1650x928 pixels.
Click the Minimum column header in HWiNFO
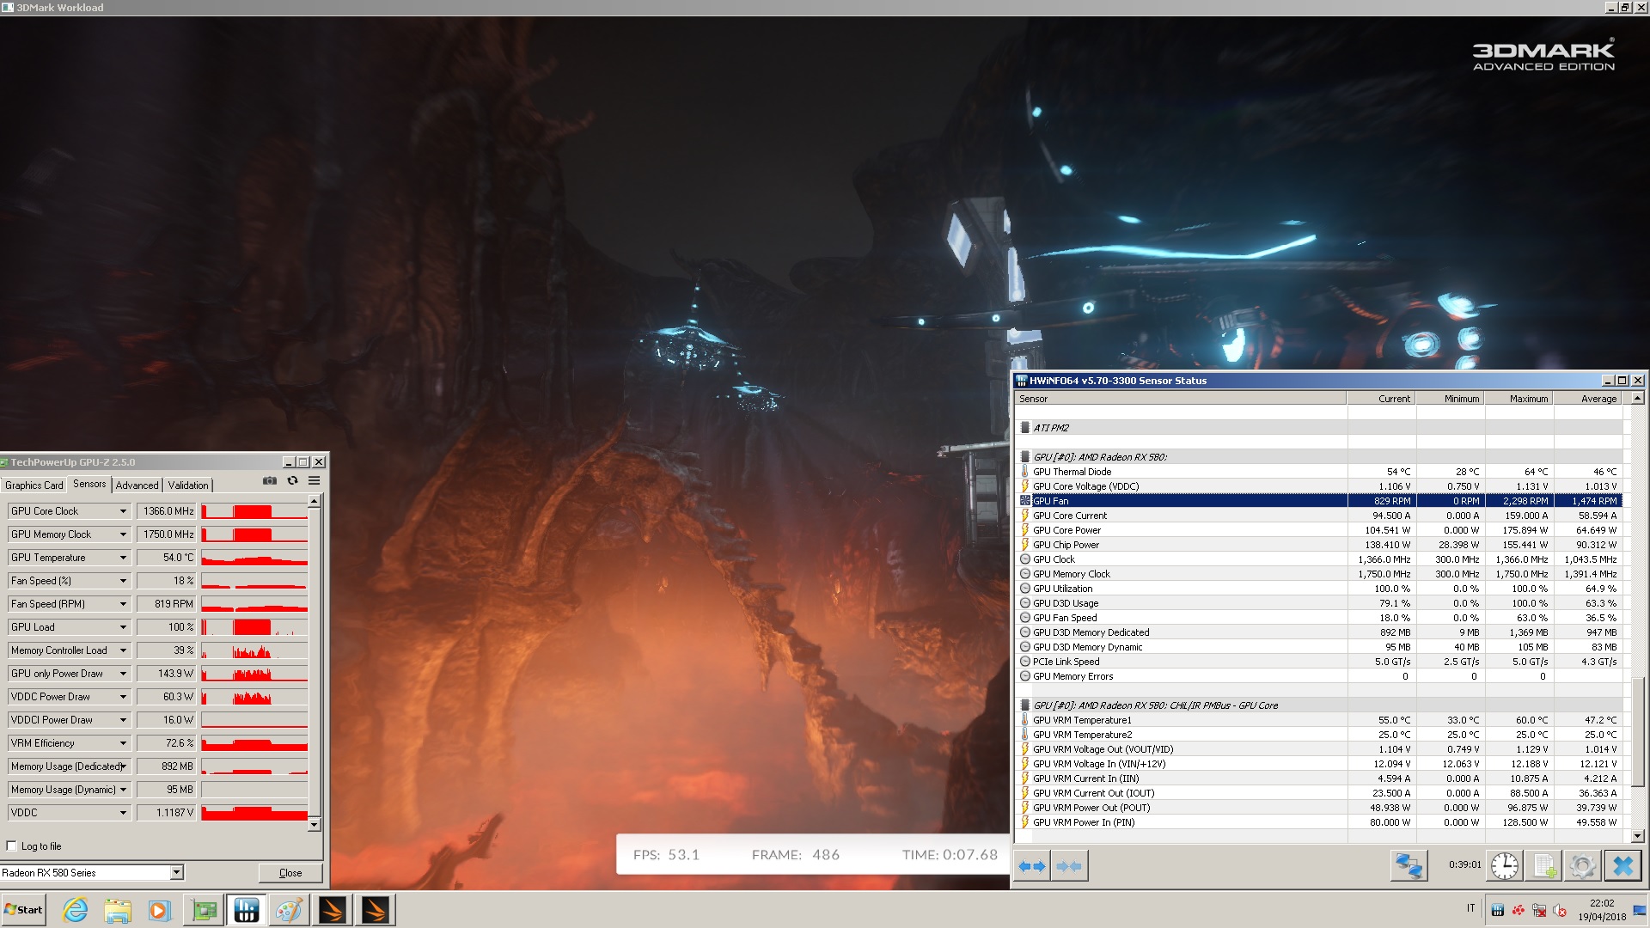click(x=1450, y=399)
